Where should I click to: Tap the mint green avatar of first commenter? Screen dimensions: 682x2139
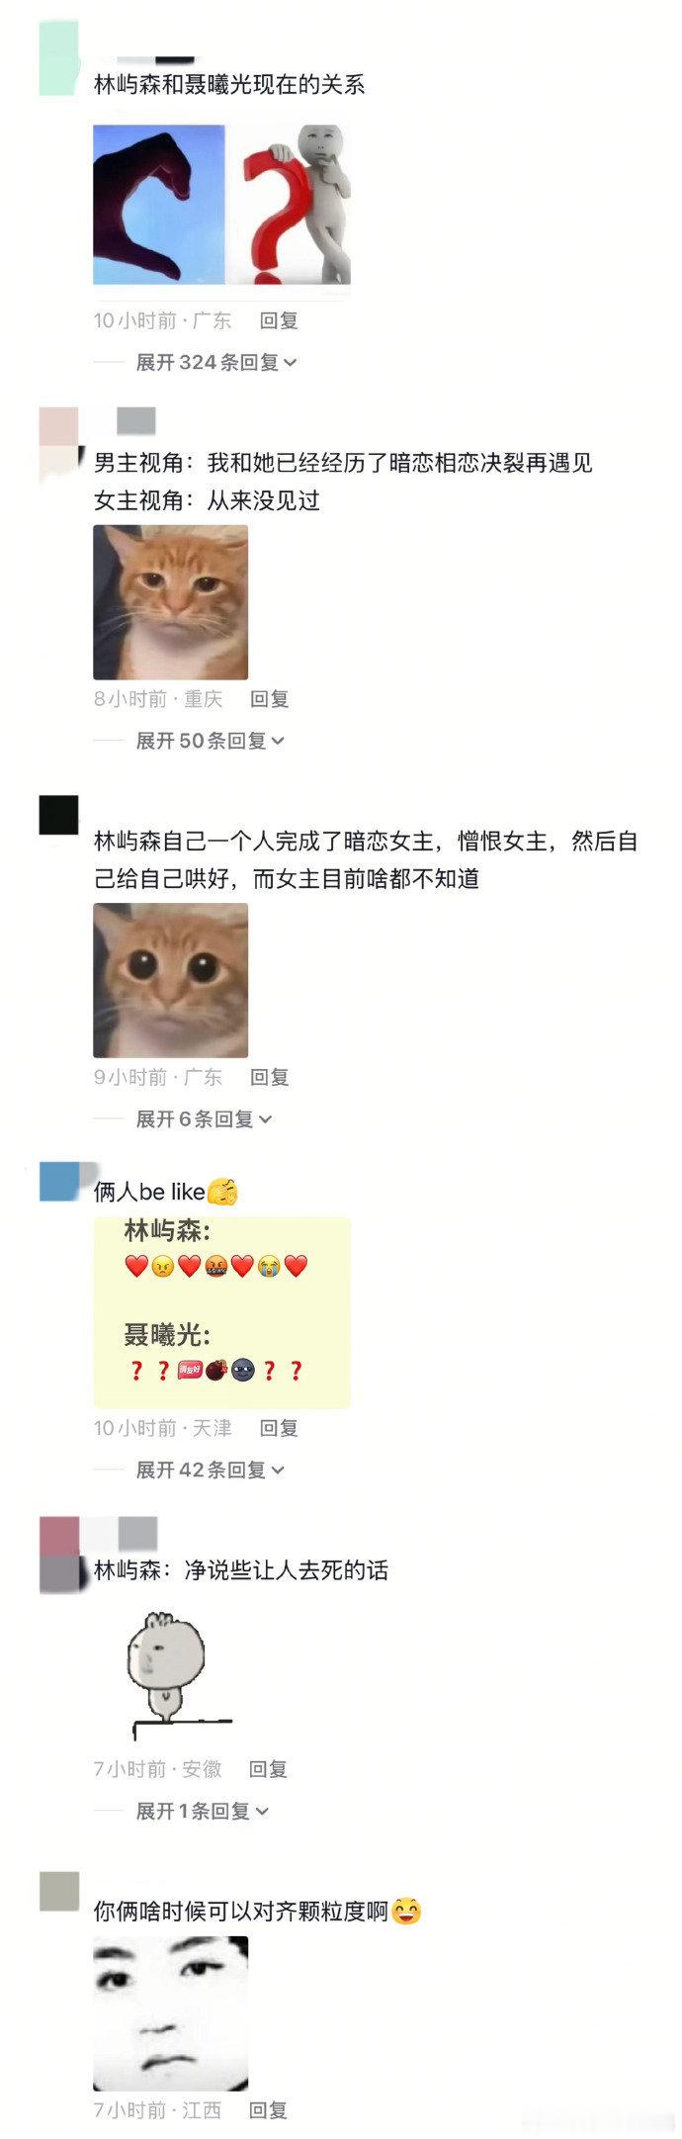[58, 60]
